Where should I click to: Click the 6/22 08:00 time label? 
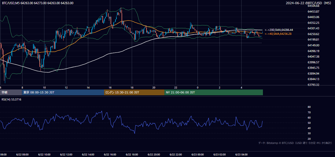[22, 154]
